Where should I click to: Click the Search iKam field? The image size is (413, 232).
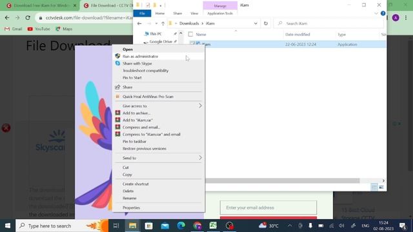point(329,23)
